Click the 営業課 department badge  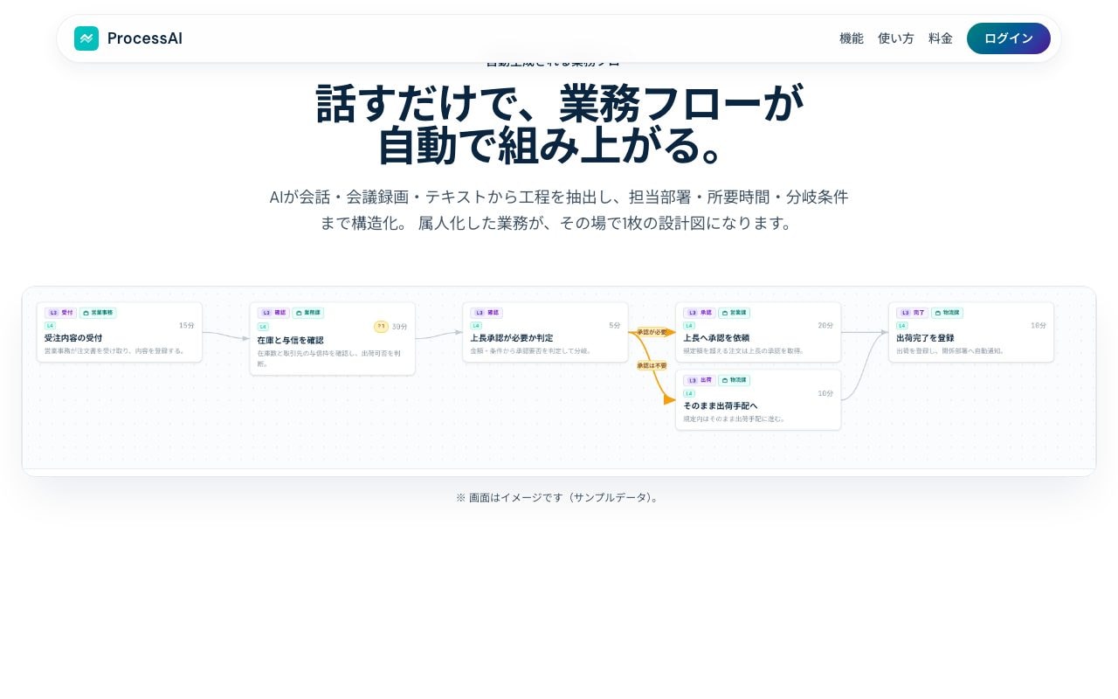[735, 312]
